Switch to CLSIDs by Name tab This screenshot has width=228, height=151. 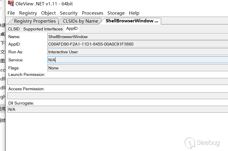(80, 21)
